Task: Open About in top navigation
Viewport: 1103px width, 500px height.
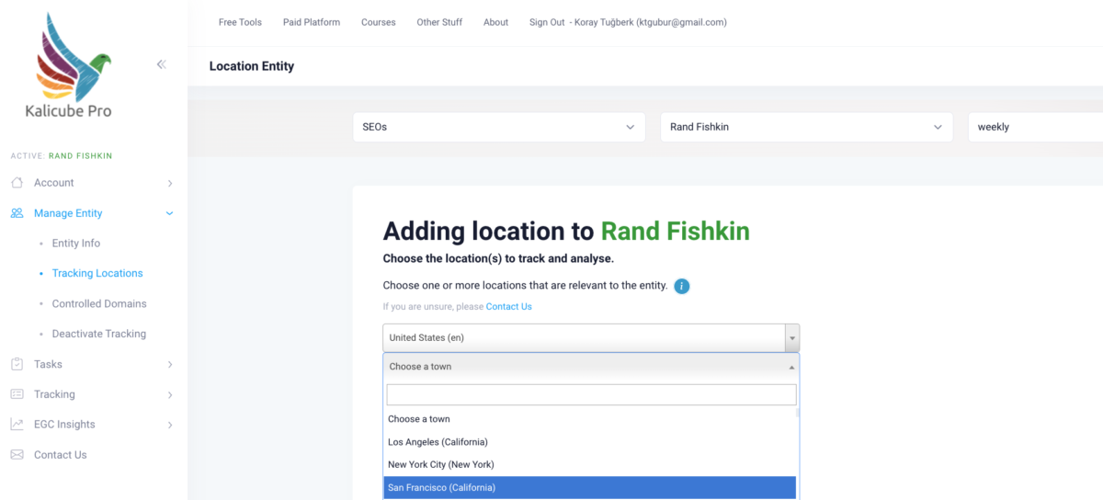Action: tap(495, 22)
